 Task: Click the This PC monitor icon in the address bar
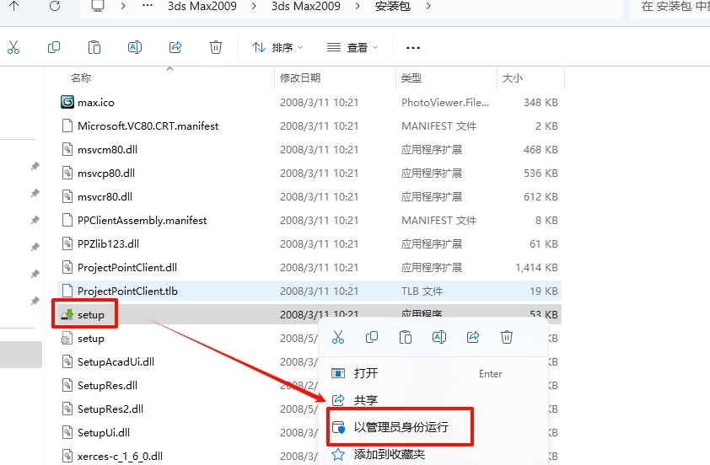[x=98, y=7]
